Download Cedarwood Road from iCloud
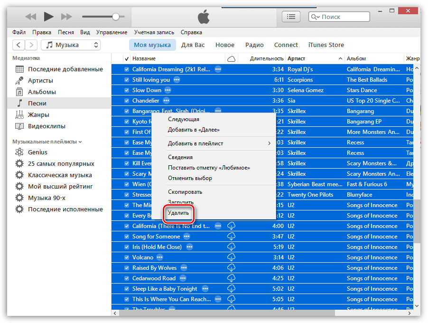The image size is (428, 323). (x=231, y=278)
